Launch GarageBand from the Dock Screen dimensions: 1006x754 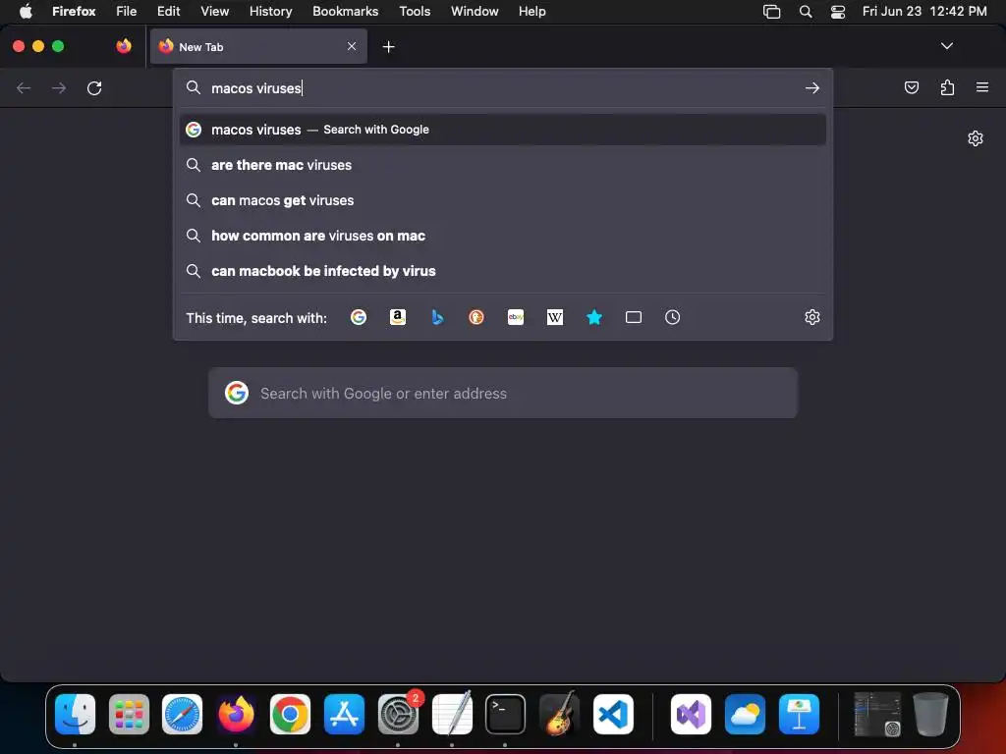click(559, 714)
